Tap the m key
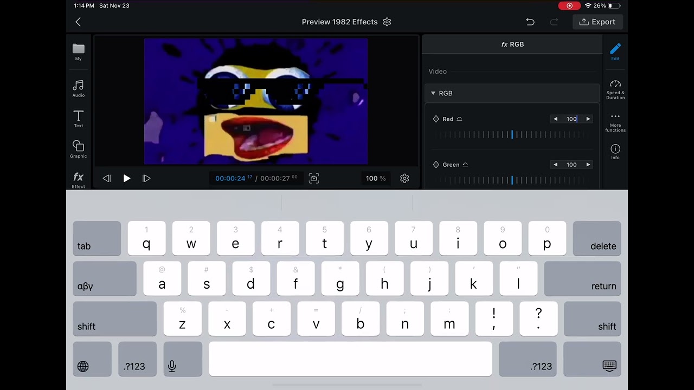Viewport: 694px width, 390px height. 449,318
